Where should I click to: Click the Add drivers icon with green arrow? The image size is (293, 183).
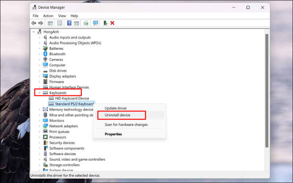(105, 23)
